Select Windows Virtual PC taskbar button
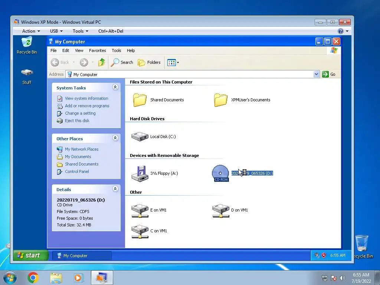The width and height of the screenshot is (380, 285). (102, 278)
